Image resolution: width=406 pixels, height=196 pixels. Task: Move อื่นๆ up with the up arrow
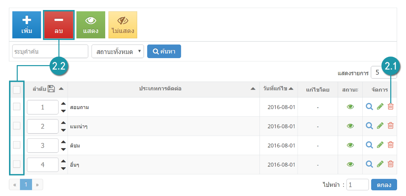[x=63, y=161]
